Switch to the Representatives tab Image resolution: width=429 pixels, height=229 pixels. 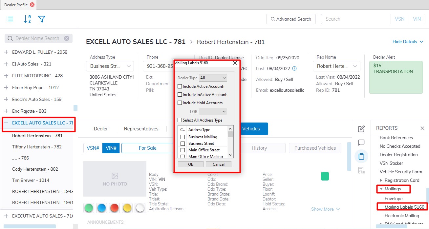141,129
